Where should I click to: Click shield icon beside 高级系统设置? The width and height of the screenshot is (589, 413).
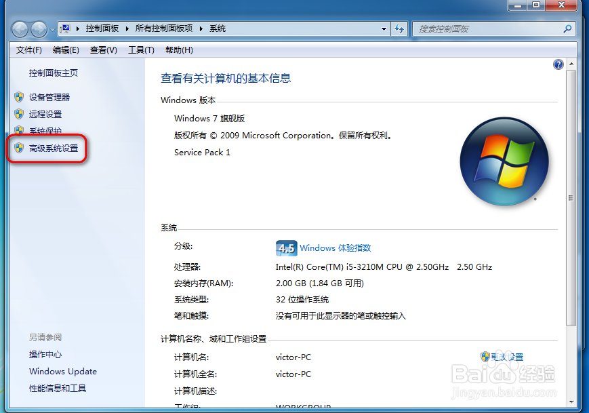pyautogui.click(x=19, y=148)
